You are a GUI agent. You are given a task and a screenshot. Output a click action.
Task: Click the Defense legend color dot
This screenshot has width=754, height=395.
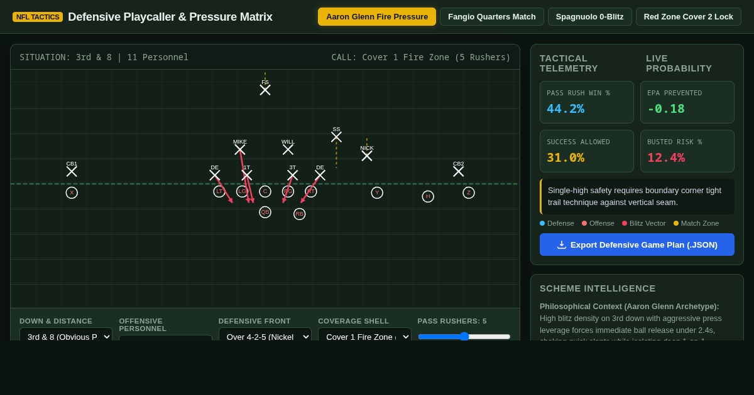pos(542,223)
